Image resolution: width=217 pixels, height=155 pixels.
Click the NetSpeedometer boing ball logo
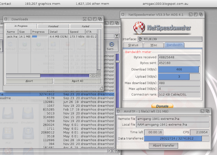139,28
